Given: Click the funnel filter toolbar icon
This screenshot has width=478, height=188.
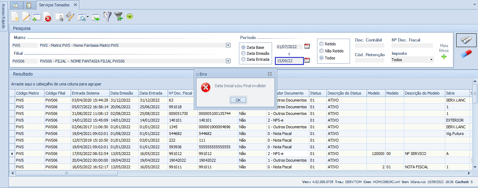Looking at the screenshot, I should pos(107,17).
